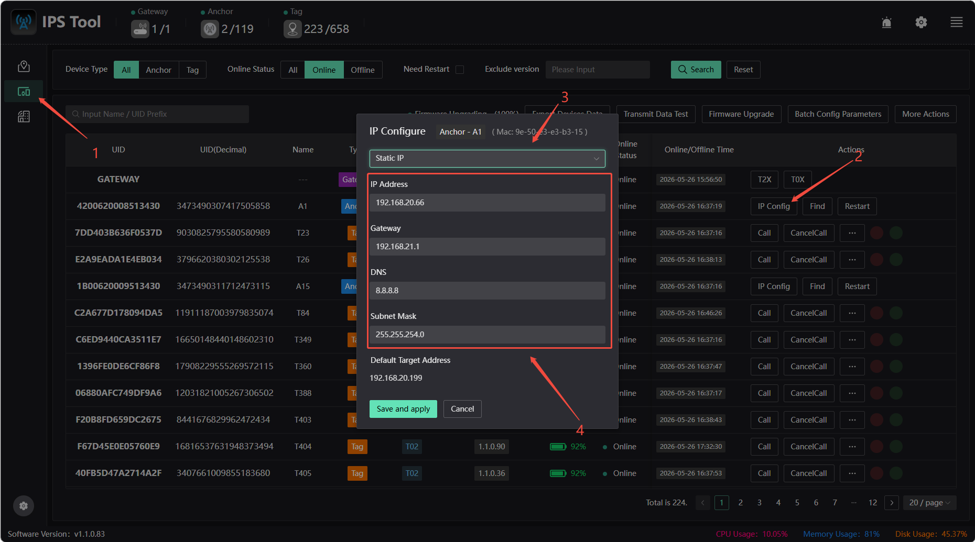
Task: Click T2X on the GATEWAY row
Action: pos(764,179)
